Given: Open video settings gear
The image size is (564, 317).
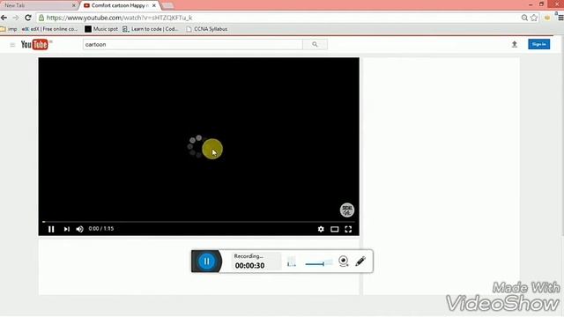Looking at the screenshot, I should tap(321, 229).
